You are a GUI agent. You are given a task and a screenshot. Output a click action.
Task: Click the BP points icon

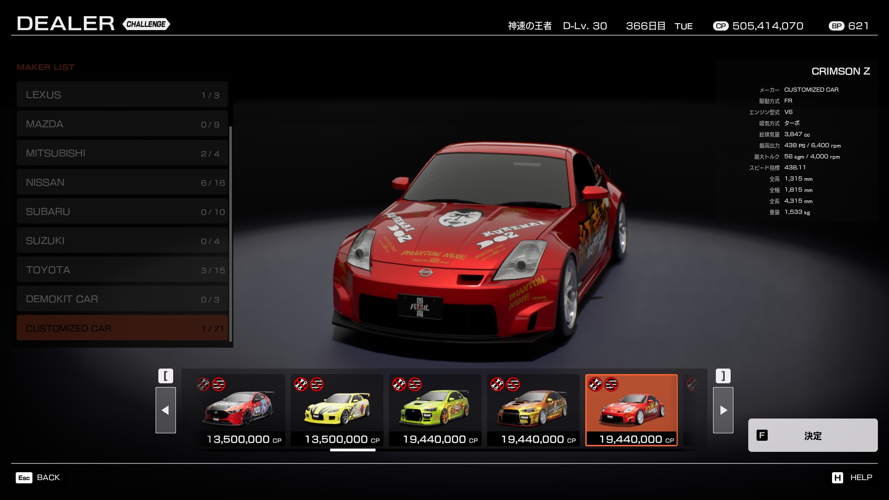[x=836, y=26]
